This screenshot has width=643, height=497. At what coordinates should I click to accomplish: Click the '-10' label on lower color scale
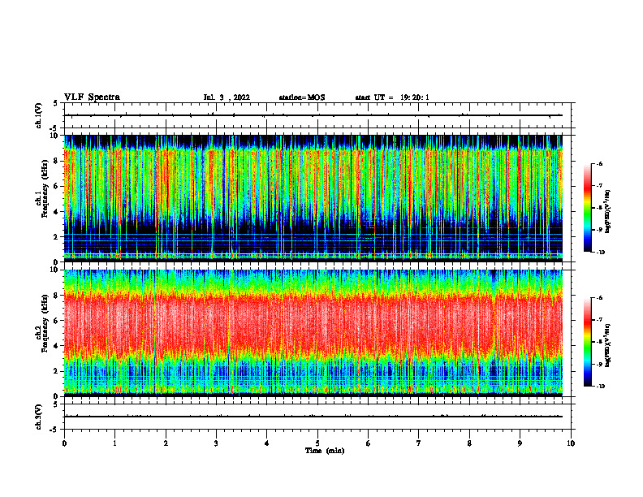(x=600, y=387)
